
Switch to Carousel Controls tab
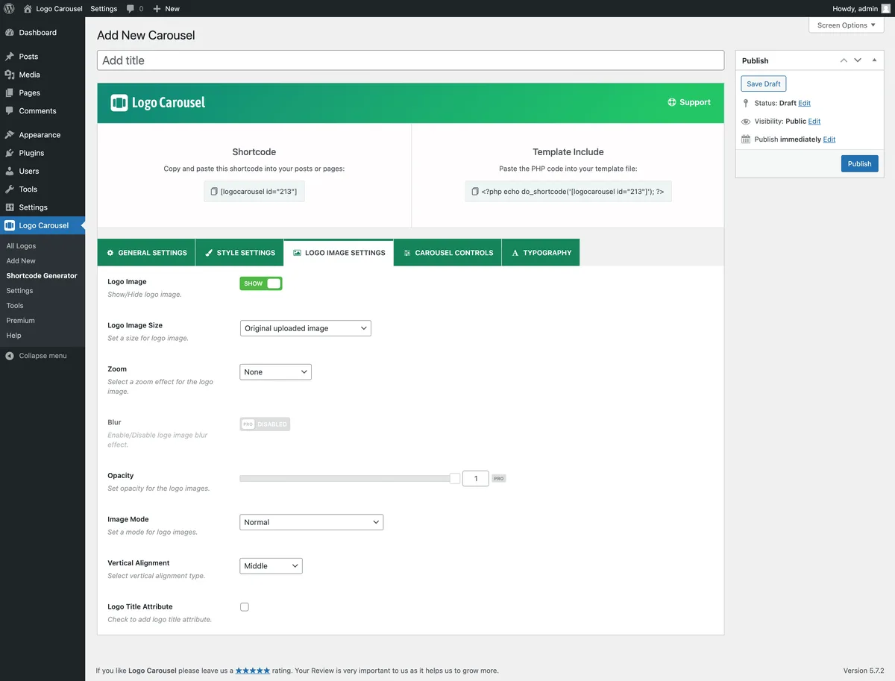(x=447, y=253)
